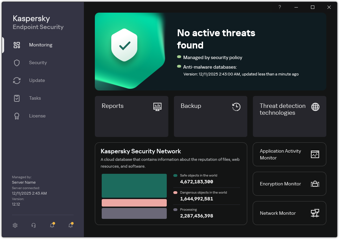339x239 pixels.
Task: Click the Encryption Monitor padlock icon
Action: click(x=315, y=184)
